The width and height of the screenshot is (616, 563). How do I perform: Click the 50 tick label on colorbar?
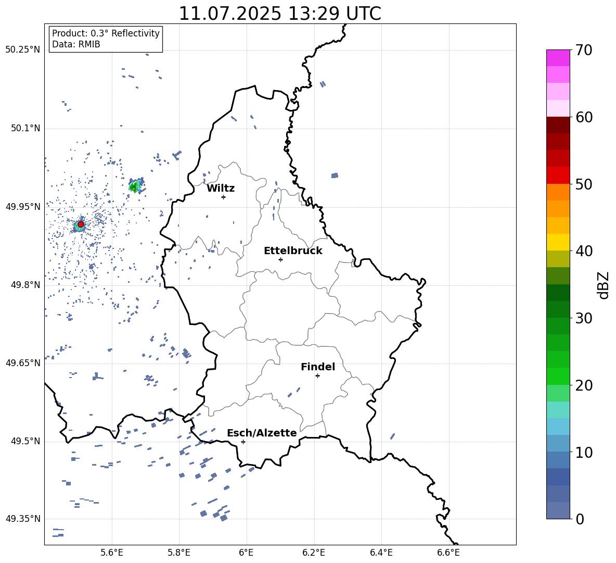coord(584,184)
